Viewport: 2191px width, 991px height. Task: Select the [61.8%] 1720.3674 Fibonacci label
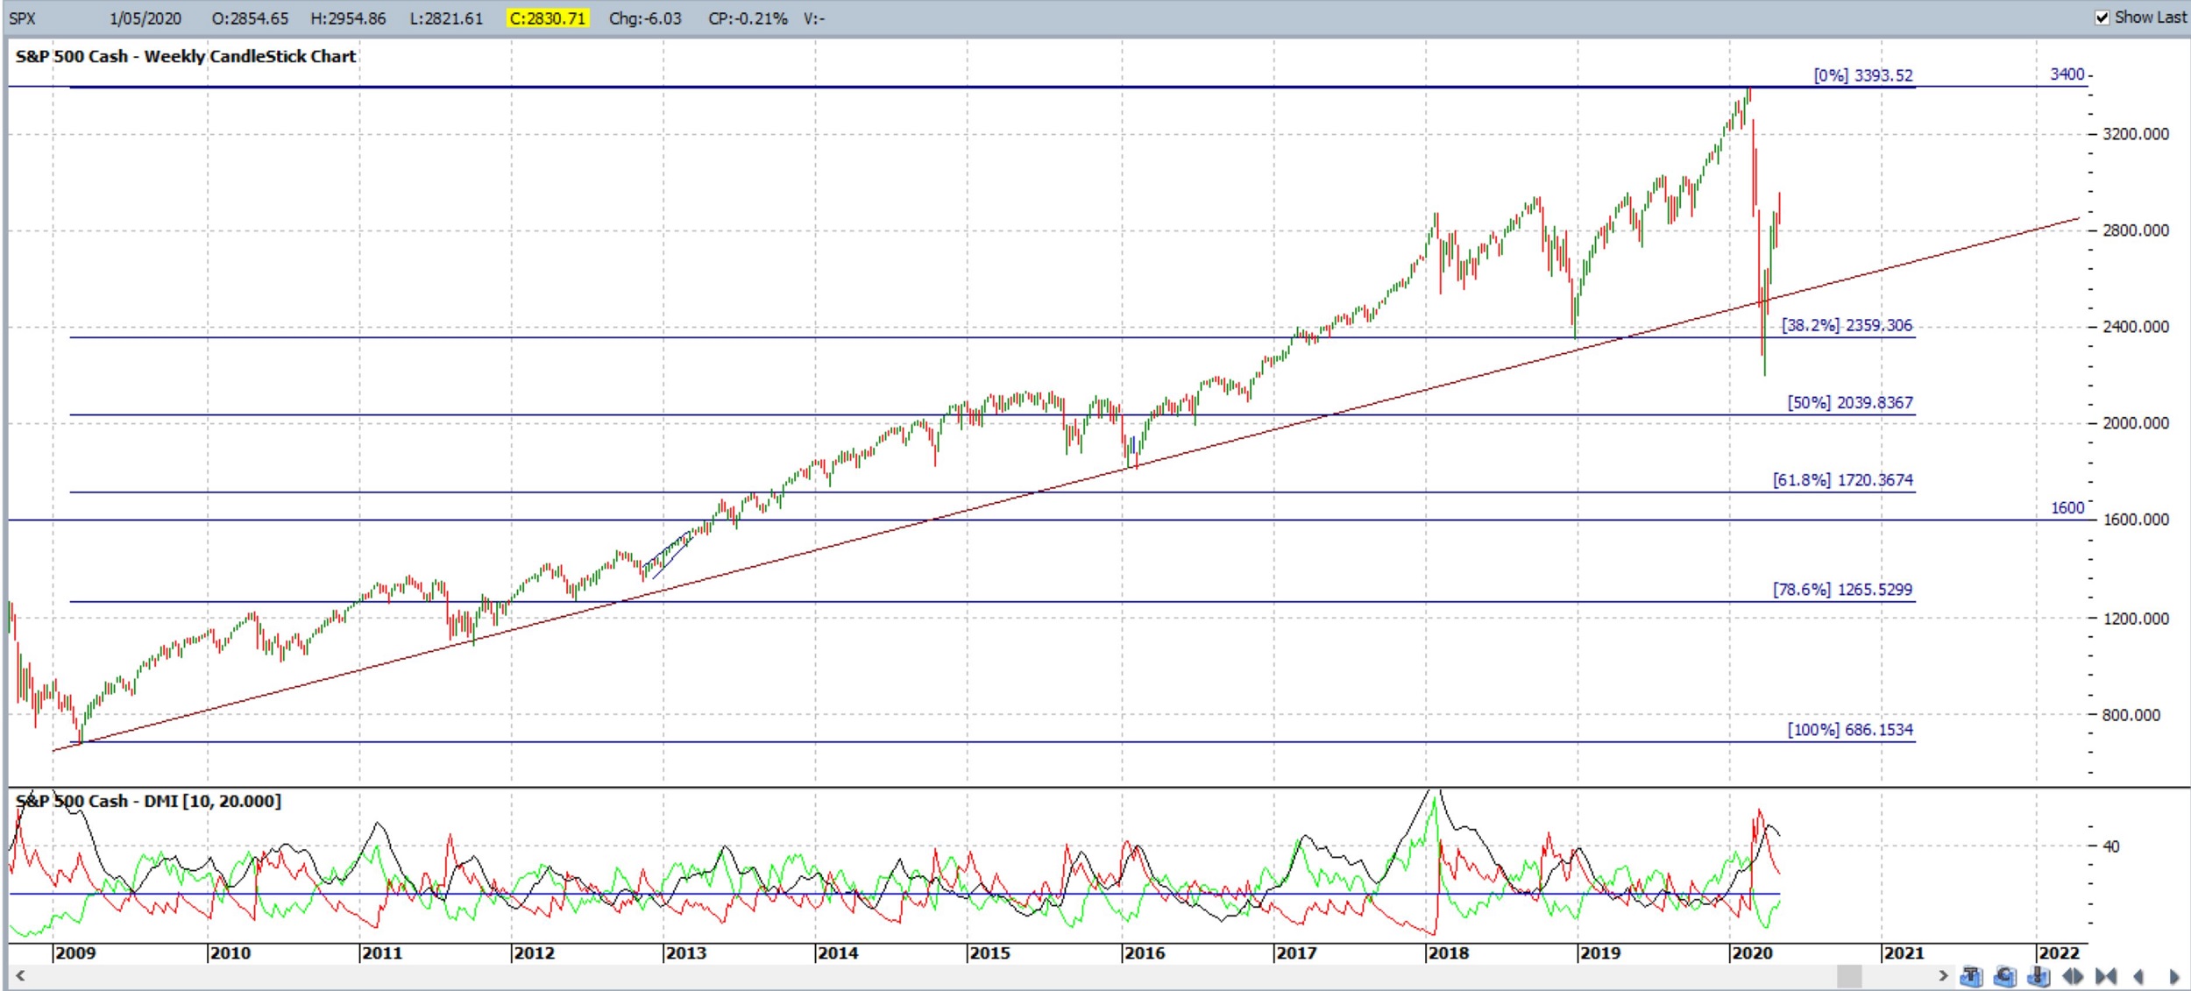(x=1843, y=480)
